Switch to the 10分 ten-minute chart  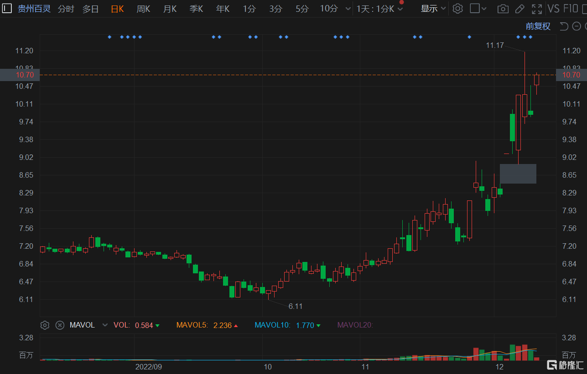point(329,9)
